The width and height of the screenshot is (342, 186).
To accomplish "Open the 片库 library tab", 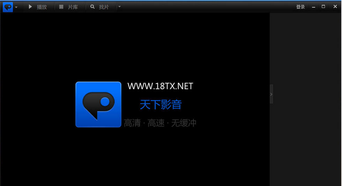I will (x=69, y=7).
